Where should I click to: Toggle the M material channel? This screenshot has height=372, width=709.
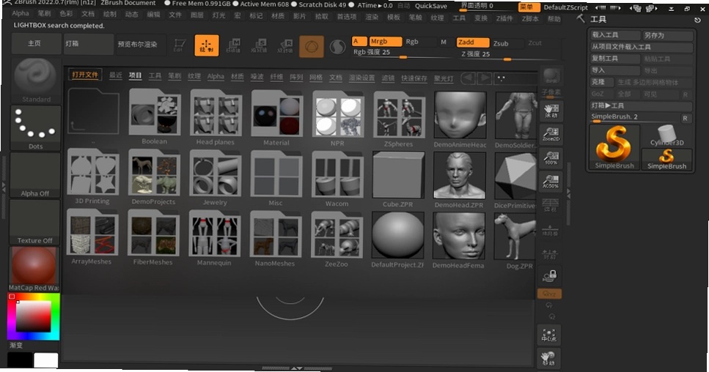[x=444, y=42]
